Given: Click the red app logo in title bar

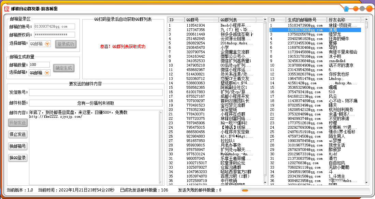Looking at the screenshot, I should click(7, 9).
